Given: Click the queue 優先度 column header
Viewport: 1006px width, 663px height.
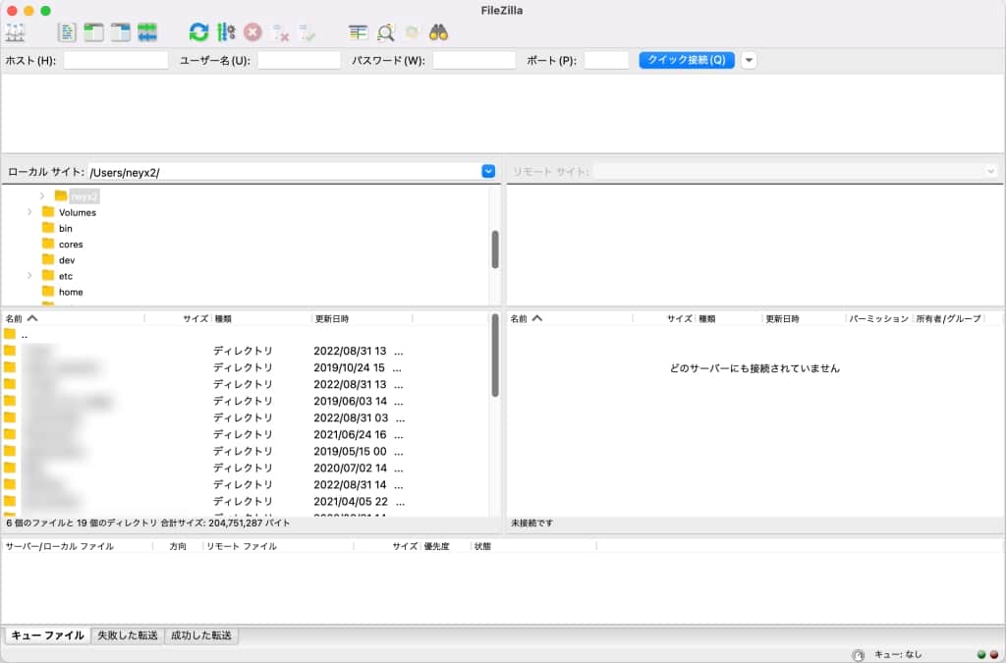Looking at the screenshot, I should coord(445,546).
